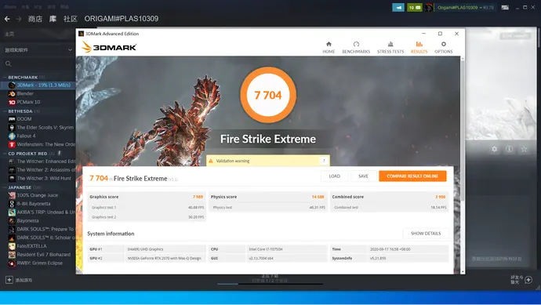The image size is (541, 305).
Task: Select Resident Evil 7 Biohazard
Action: tap(38, 254)
